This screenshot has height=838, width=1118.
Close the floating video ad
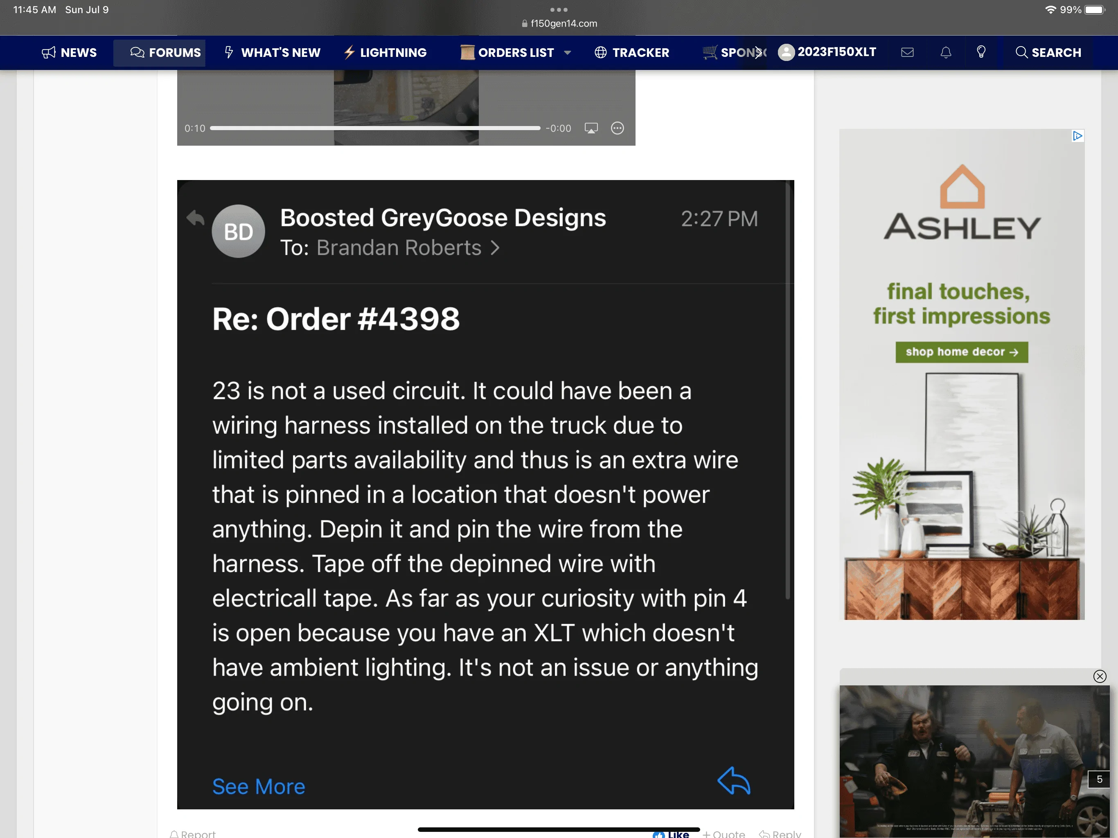pyautogui.click(x=1099, y=676)
